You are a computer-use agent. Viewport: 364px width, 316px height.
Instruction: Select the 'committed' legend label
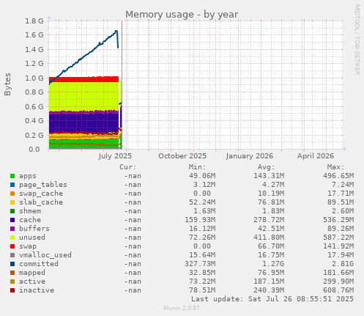click(x=39, y=264)
